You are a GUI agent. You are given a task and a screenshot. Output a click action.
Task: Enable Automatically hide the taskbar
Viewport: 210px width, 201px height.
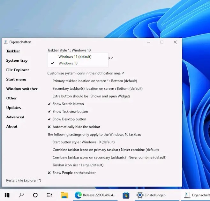click(76, 127)
